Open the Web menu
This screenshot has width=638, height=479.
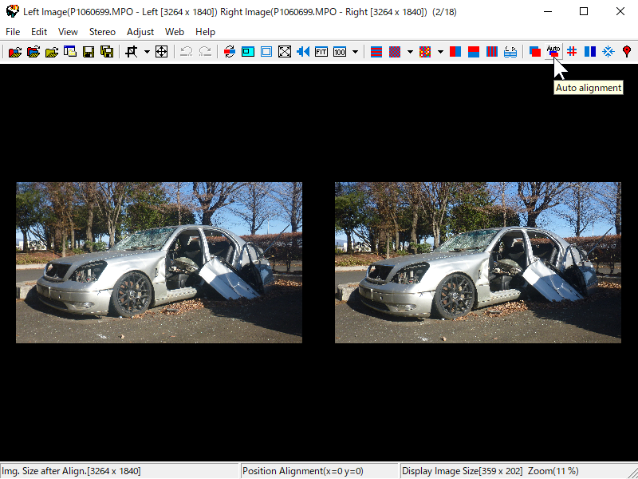point(175,32)
